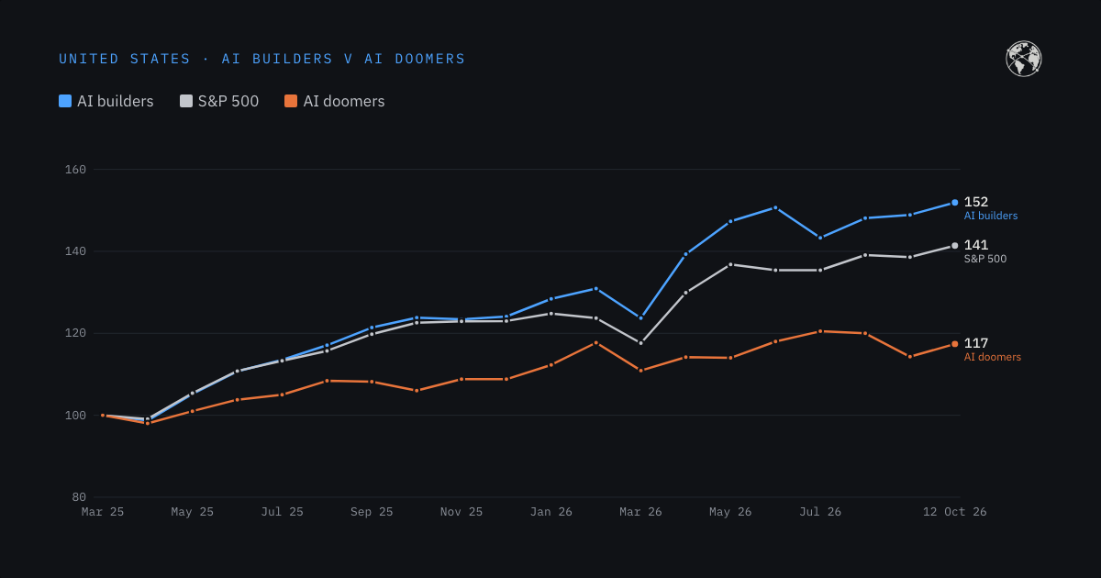Click the y-axis label "140"

pyautogui.click(x=76, y=251)
